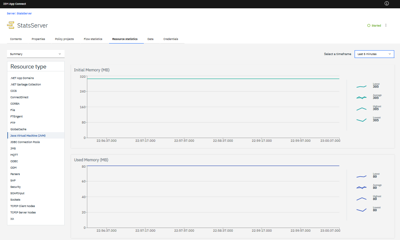Select ODBC resource type

pyautogui.click(x=36, y=161)
